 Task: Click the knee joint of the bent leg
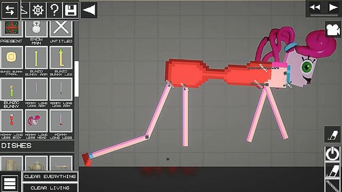(147, 137)
